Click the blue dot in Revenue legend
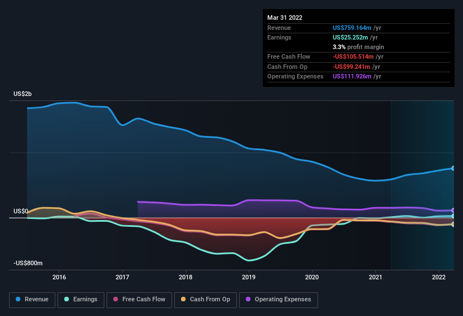Screen dimensions: 463x316 pyautogui.click(x=18, y=299)
